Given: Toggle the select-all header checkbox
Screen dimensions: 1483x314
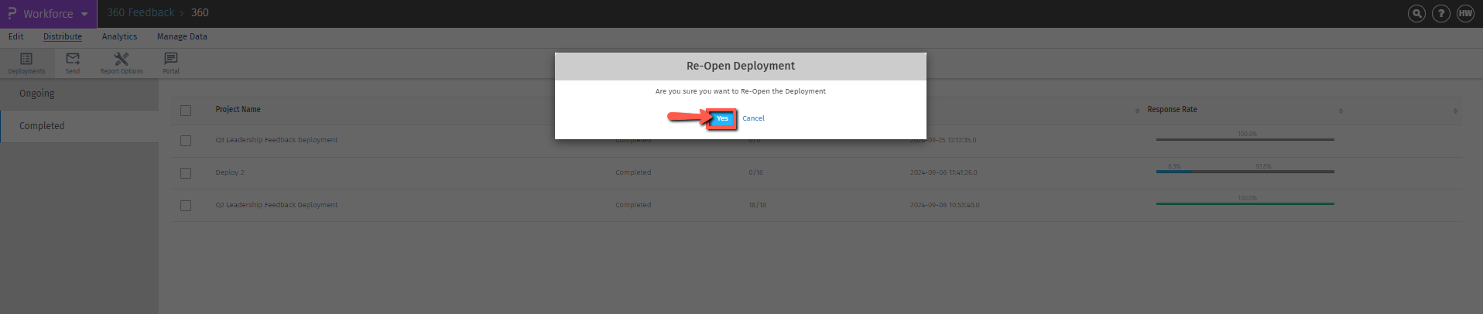Looking at the screenshot, I should coord(186,111).
